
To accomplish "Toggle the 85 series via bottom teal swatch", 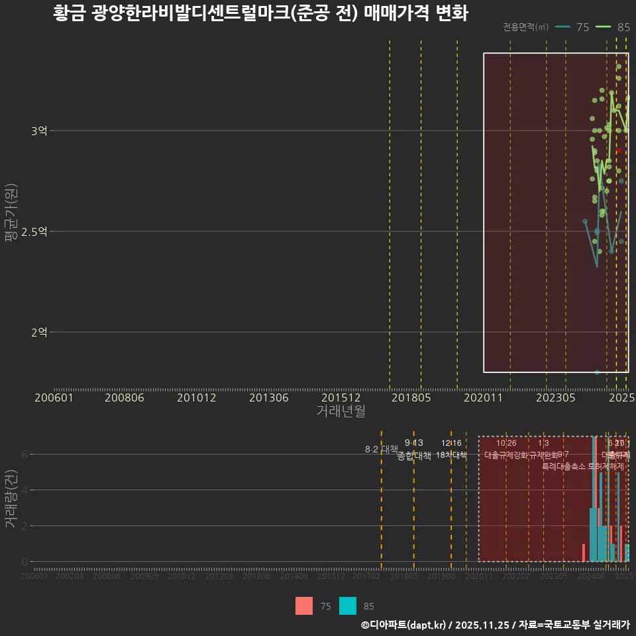I will (349, 606).
